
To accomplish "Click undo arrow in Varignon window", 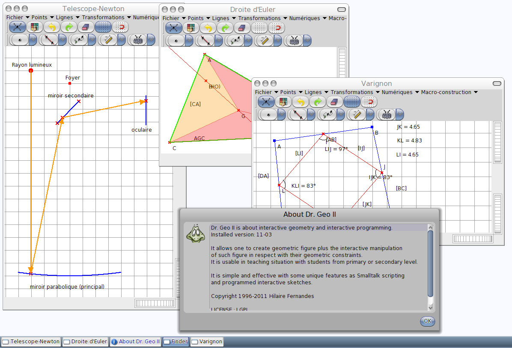I will [301, 102].
